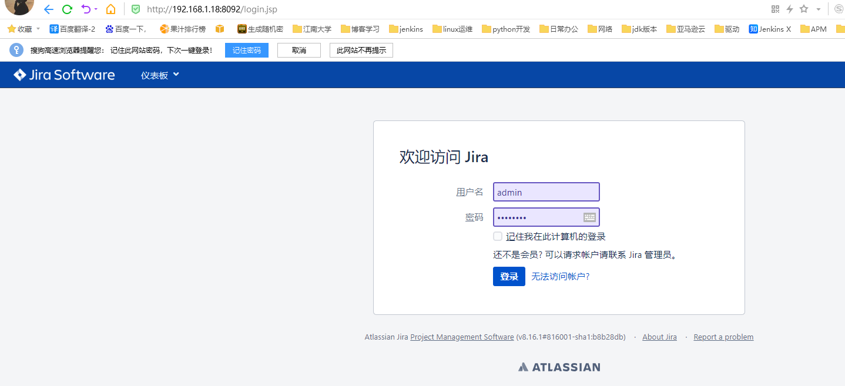This screenshot has height=386, width=845.
Task: Click the URL address bar text
Action: pos(212,9)
